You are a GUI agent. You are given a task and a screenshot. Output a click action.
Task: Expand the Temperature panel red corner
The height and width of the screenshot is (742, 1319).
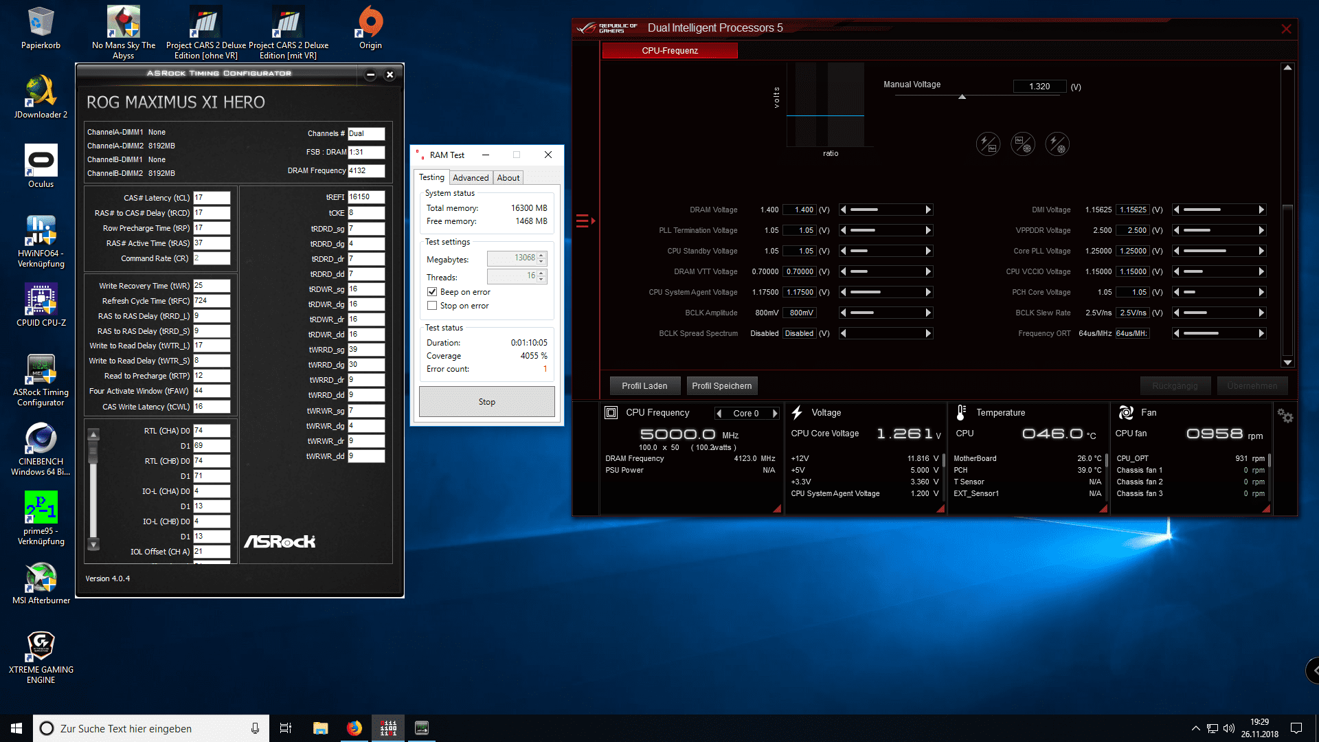point(1103,509)
